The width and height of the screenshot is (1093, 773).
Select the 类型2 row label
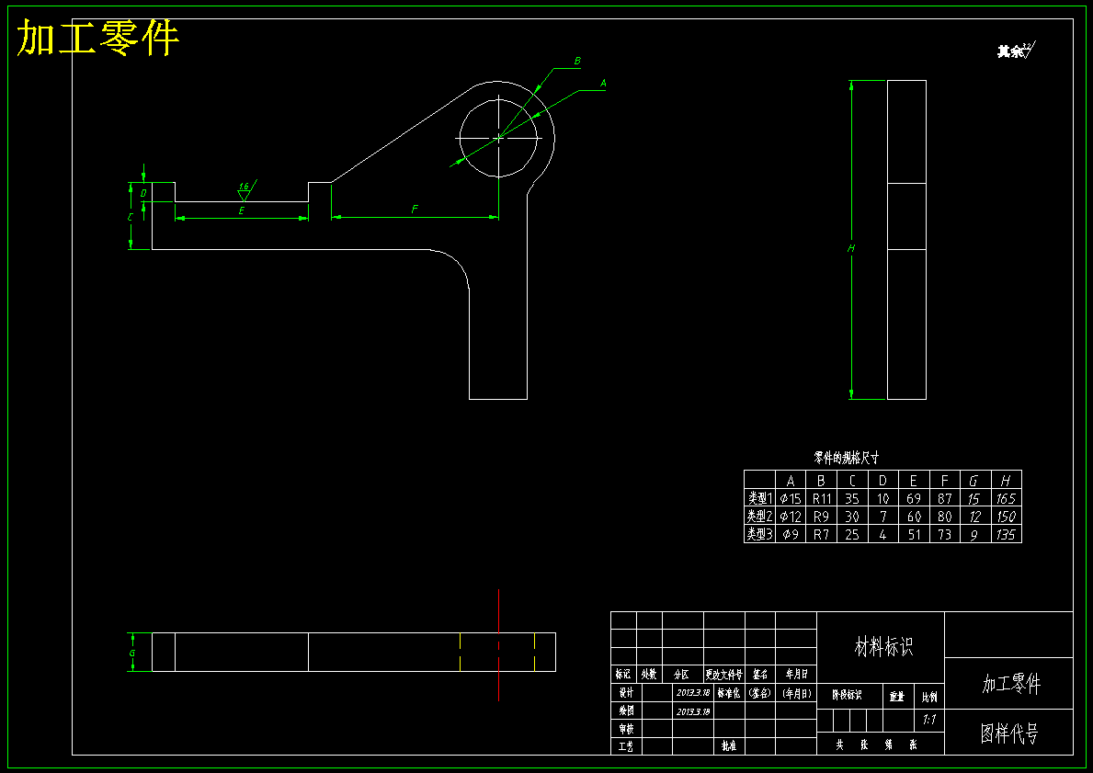tap(760, 517)
